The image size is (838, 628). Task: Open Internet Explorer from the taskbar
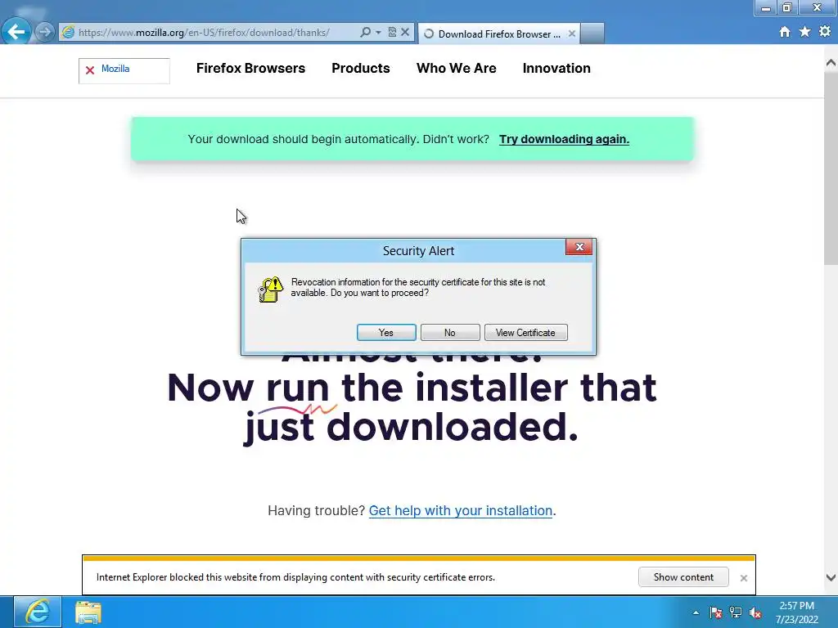pyautogui.click(x=38, y=612)
